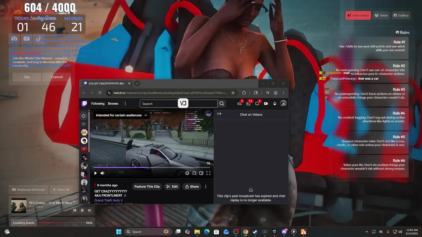Screen dimensions: 422x237
Task: Focus the Twitch search input field
Action: pos(179,104)
